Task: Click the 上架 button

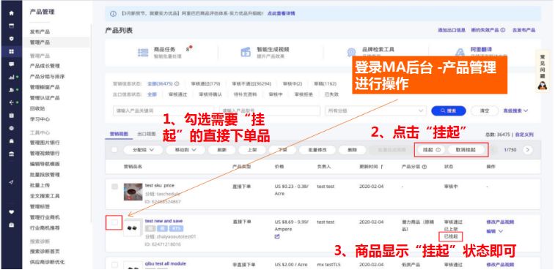Action: [252, 150]
